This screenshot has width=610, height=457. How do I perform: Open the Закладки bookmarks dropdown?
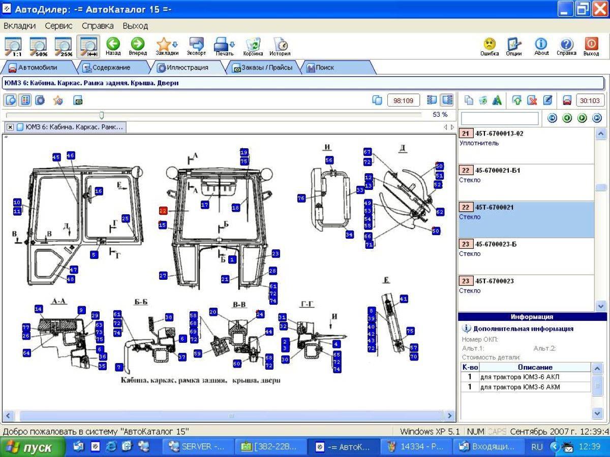pos(167,46)
